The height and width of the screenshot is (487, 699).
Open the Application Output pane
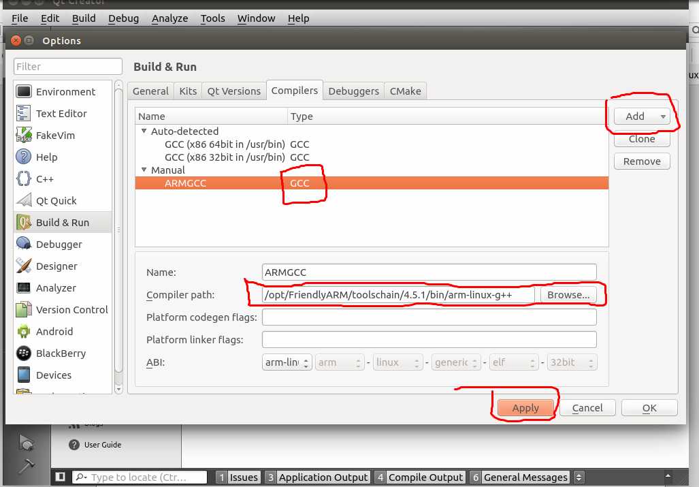pyautogui.click(x=317, y=477)
